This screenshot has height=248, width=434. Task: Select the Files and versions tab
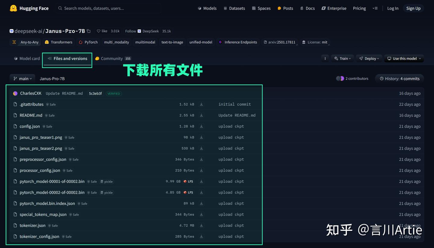point(67,59)
